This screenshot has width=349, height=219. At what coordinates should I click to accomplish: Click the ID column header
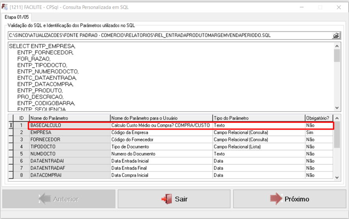point(21,118)
